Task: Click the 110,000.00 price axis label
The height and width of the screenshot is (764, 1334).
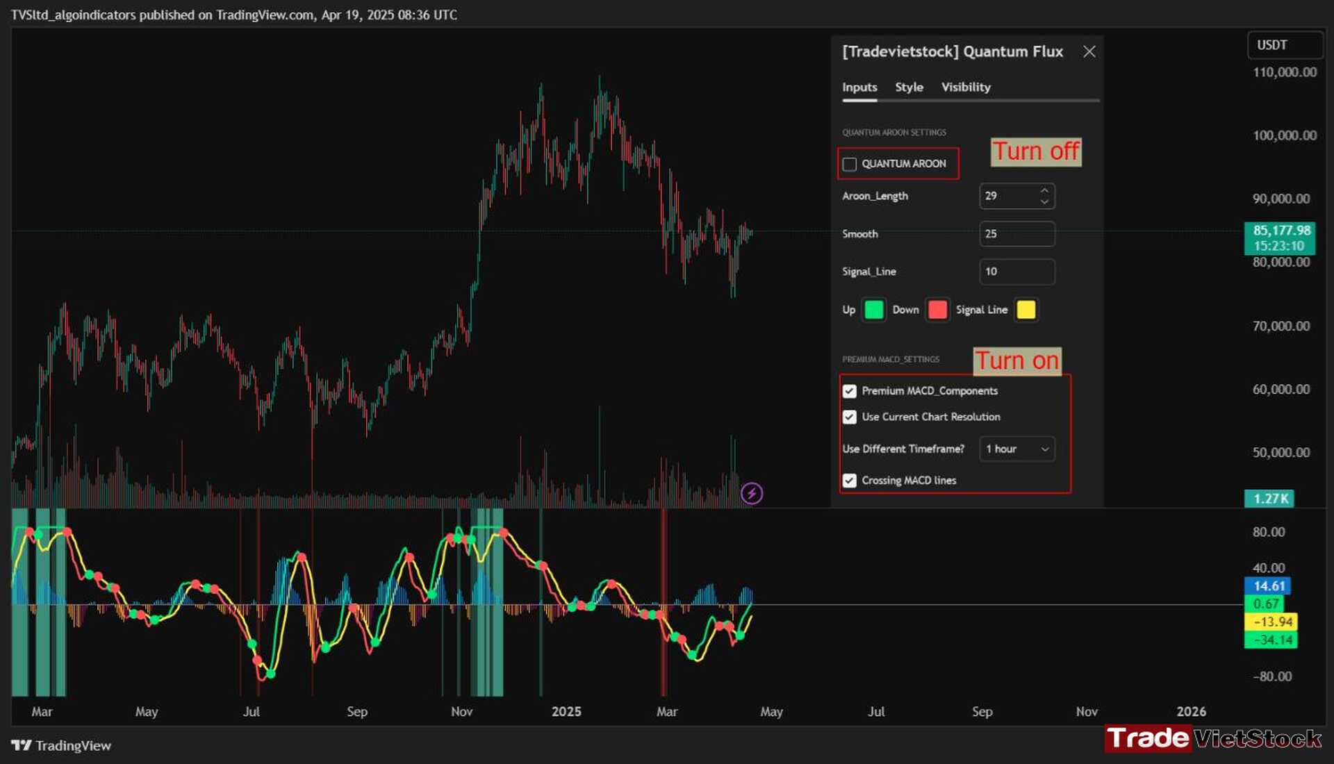Action: click(1284, 72)
